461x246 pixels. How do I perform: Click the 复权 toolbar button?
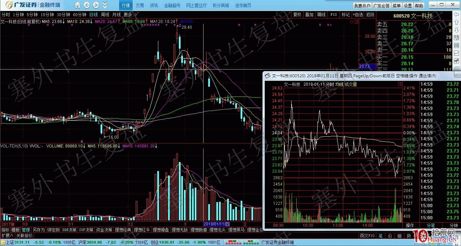tap(297, 15)
